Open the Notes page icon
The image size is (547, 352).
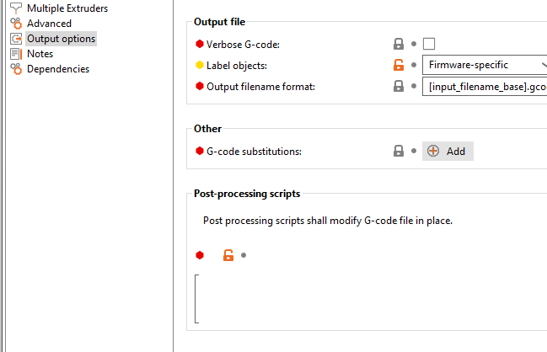16,54
